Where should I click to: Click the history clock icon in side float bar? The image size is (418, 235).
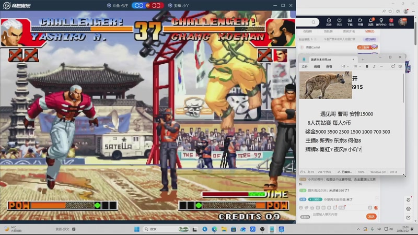pyautogui.click(x=409, y=199)
